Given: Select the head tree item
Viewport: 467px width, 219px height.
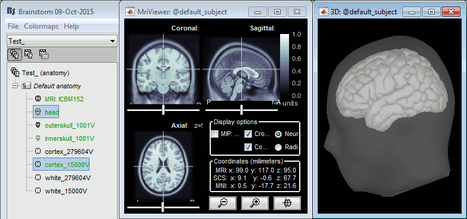Looking at the screenshot, I should click(52, 112).
